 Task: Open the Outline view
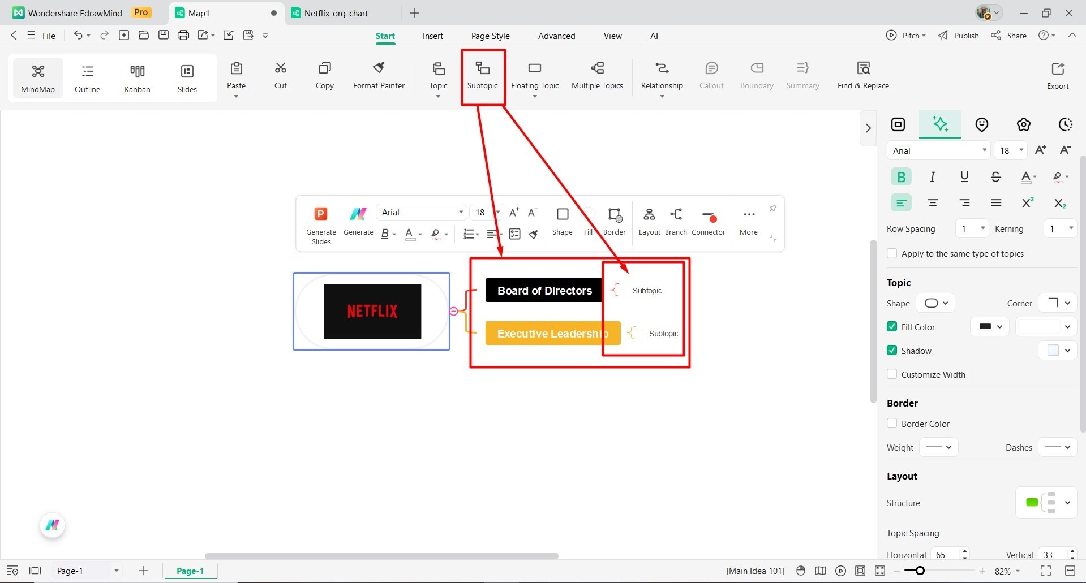coord(87,78)
